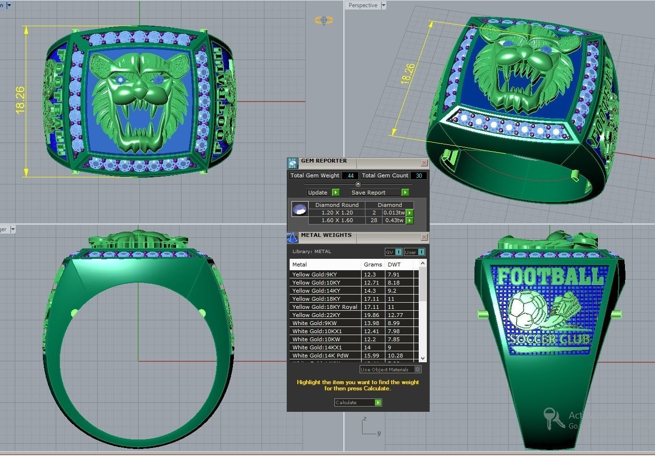The image size is (655, 459).
Task: Click the Metal column header
Action: [x=325, y=264]
